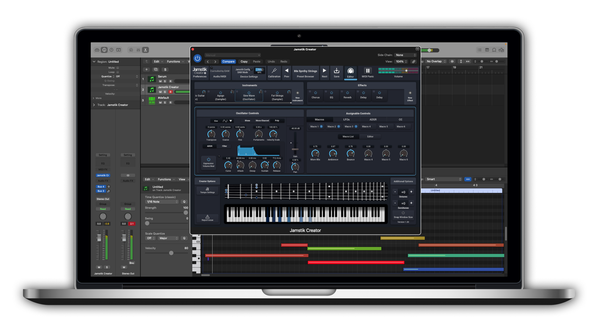This screenshot has height=332, width=598.
Task: Select Poly voice mode
Action: click(277, 121)
